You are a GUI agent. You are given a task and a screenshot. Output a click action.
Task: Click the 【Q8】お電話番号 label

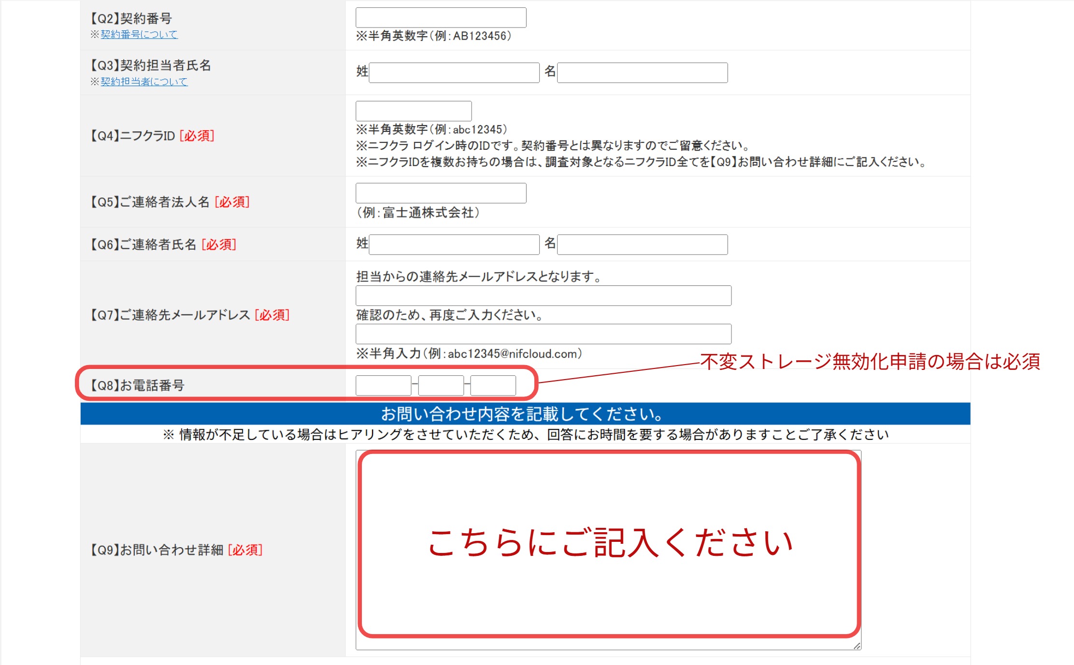click(x=137, y=385)
